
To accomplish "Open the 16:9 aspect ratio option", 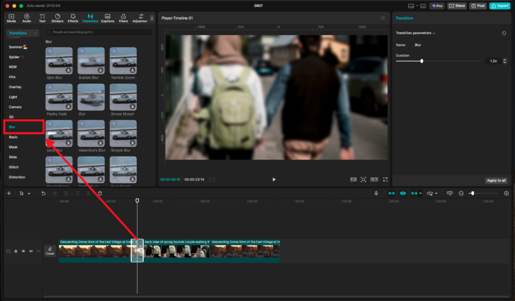I will 374,180.
